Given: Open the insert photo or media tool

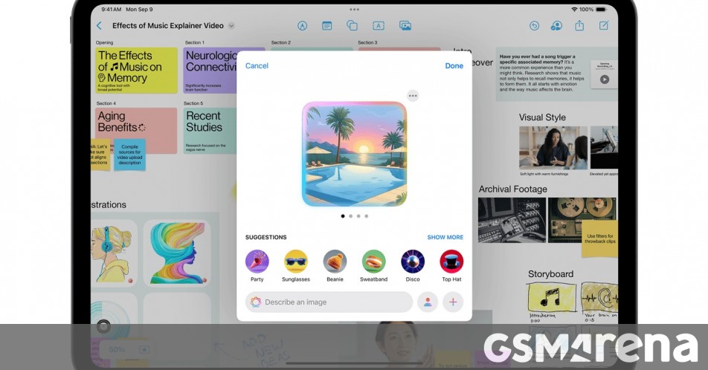Looking at the screenshot, I should click(x=405, y=26).
